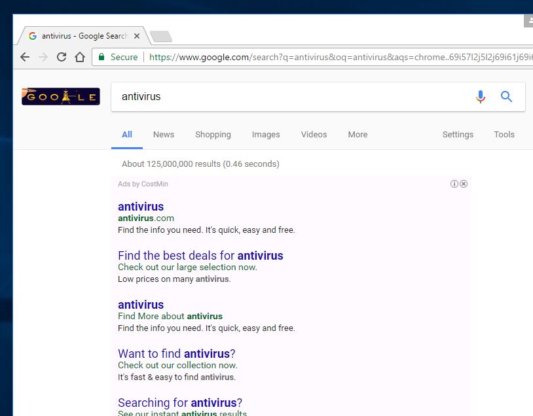Reload the page with the refresh icon
The image size is (533, 416).
(61, 57)
